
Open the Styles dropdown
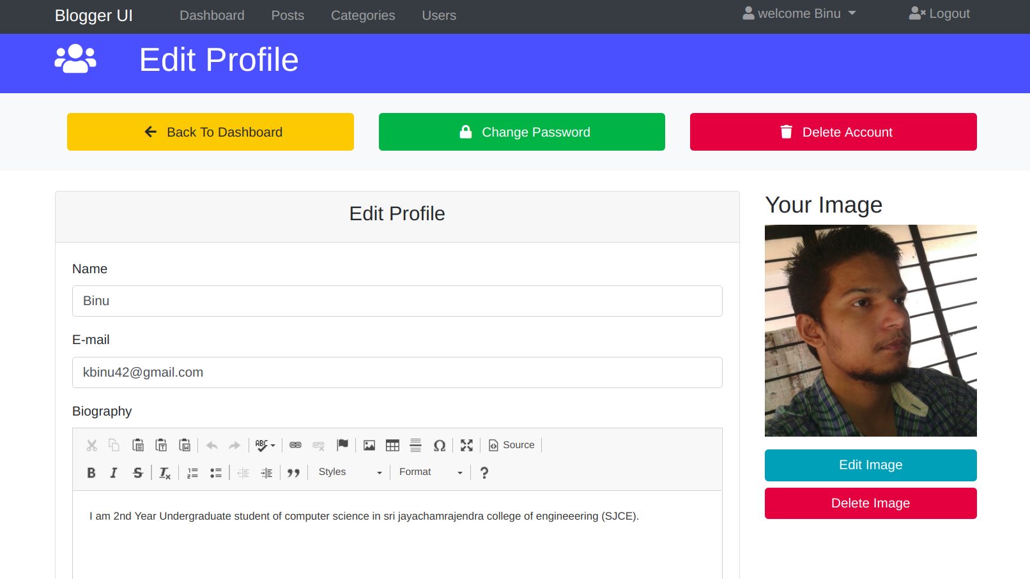coord(350,472)
